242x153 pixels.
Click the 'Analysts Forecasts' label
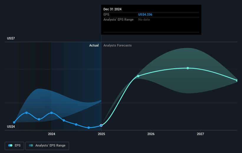pyautogui.click(x=117, y=45)
